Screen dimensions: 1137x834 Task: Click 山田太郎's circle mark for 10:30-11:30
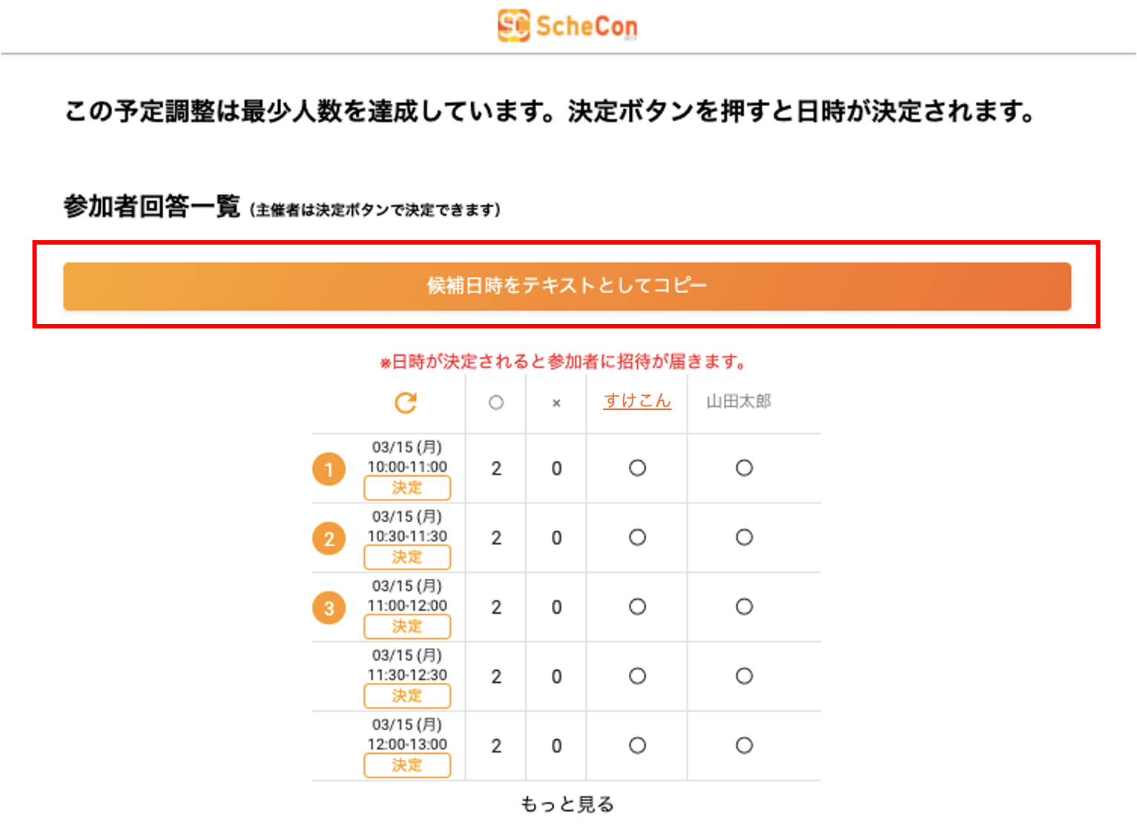coord(744,537)
